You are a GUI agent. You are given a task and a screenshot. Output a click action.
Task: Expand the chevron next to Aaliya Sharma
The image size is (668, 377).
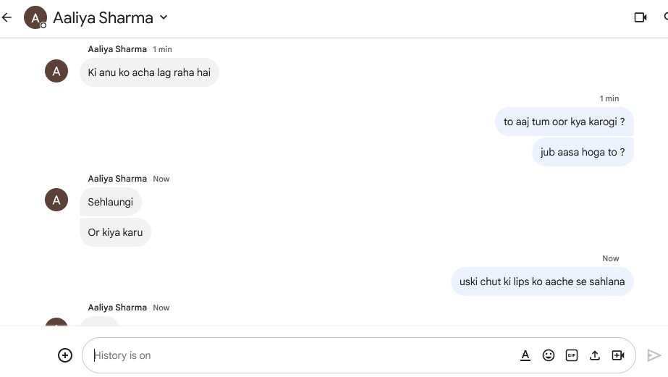(164, 17)
